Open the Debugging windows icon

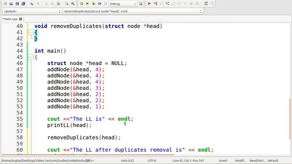(206, 4)
